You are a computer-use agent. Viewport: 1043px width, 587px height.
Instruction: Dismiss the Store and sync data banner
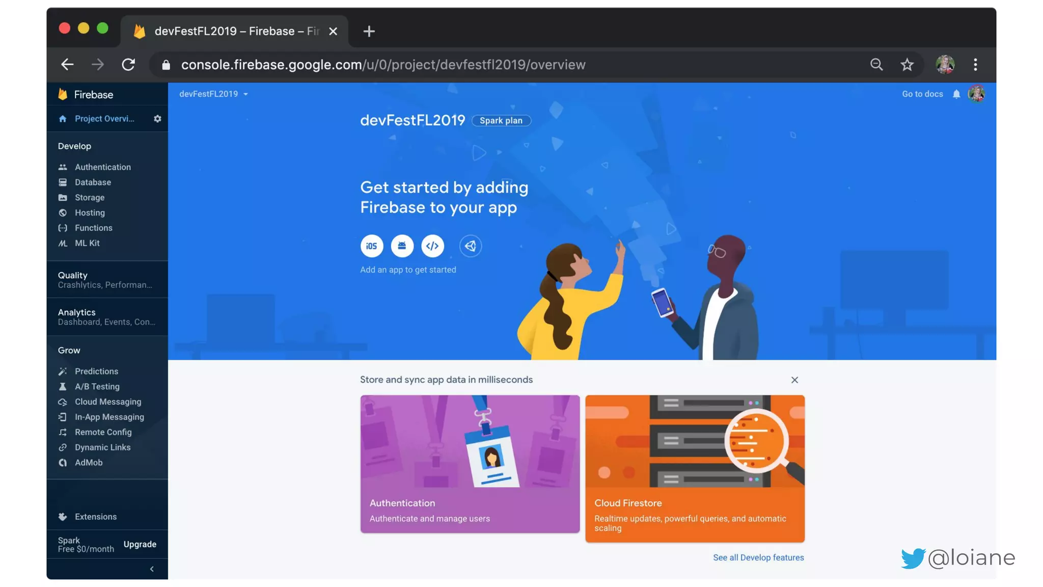pyautogui.click(x=794, y=380)
